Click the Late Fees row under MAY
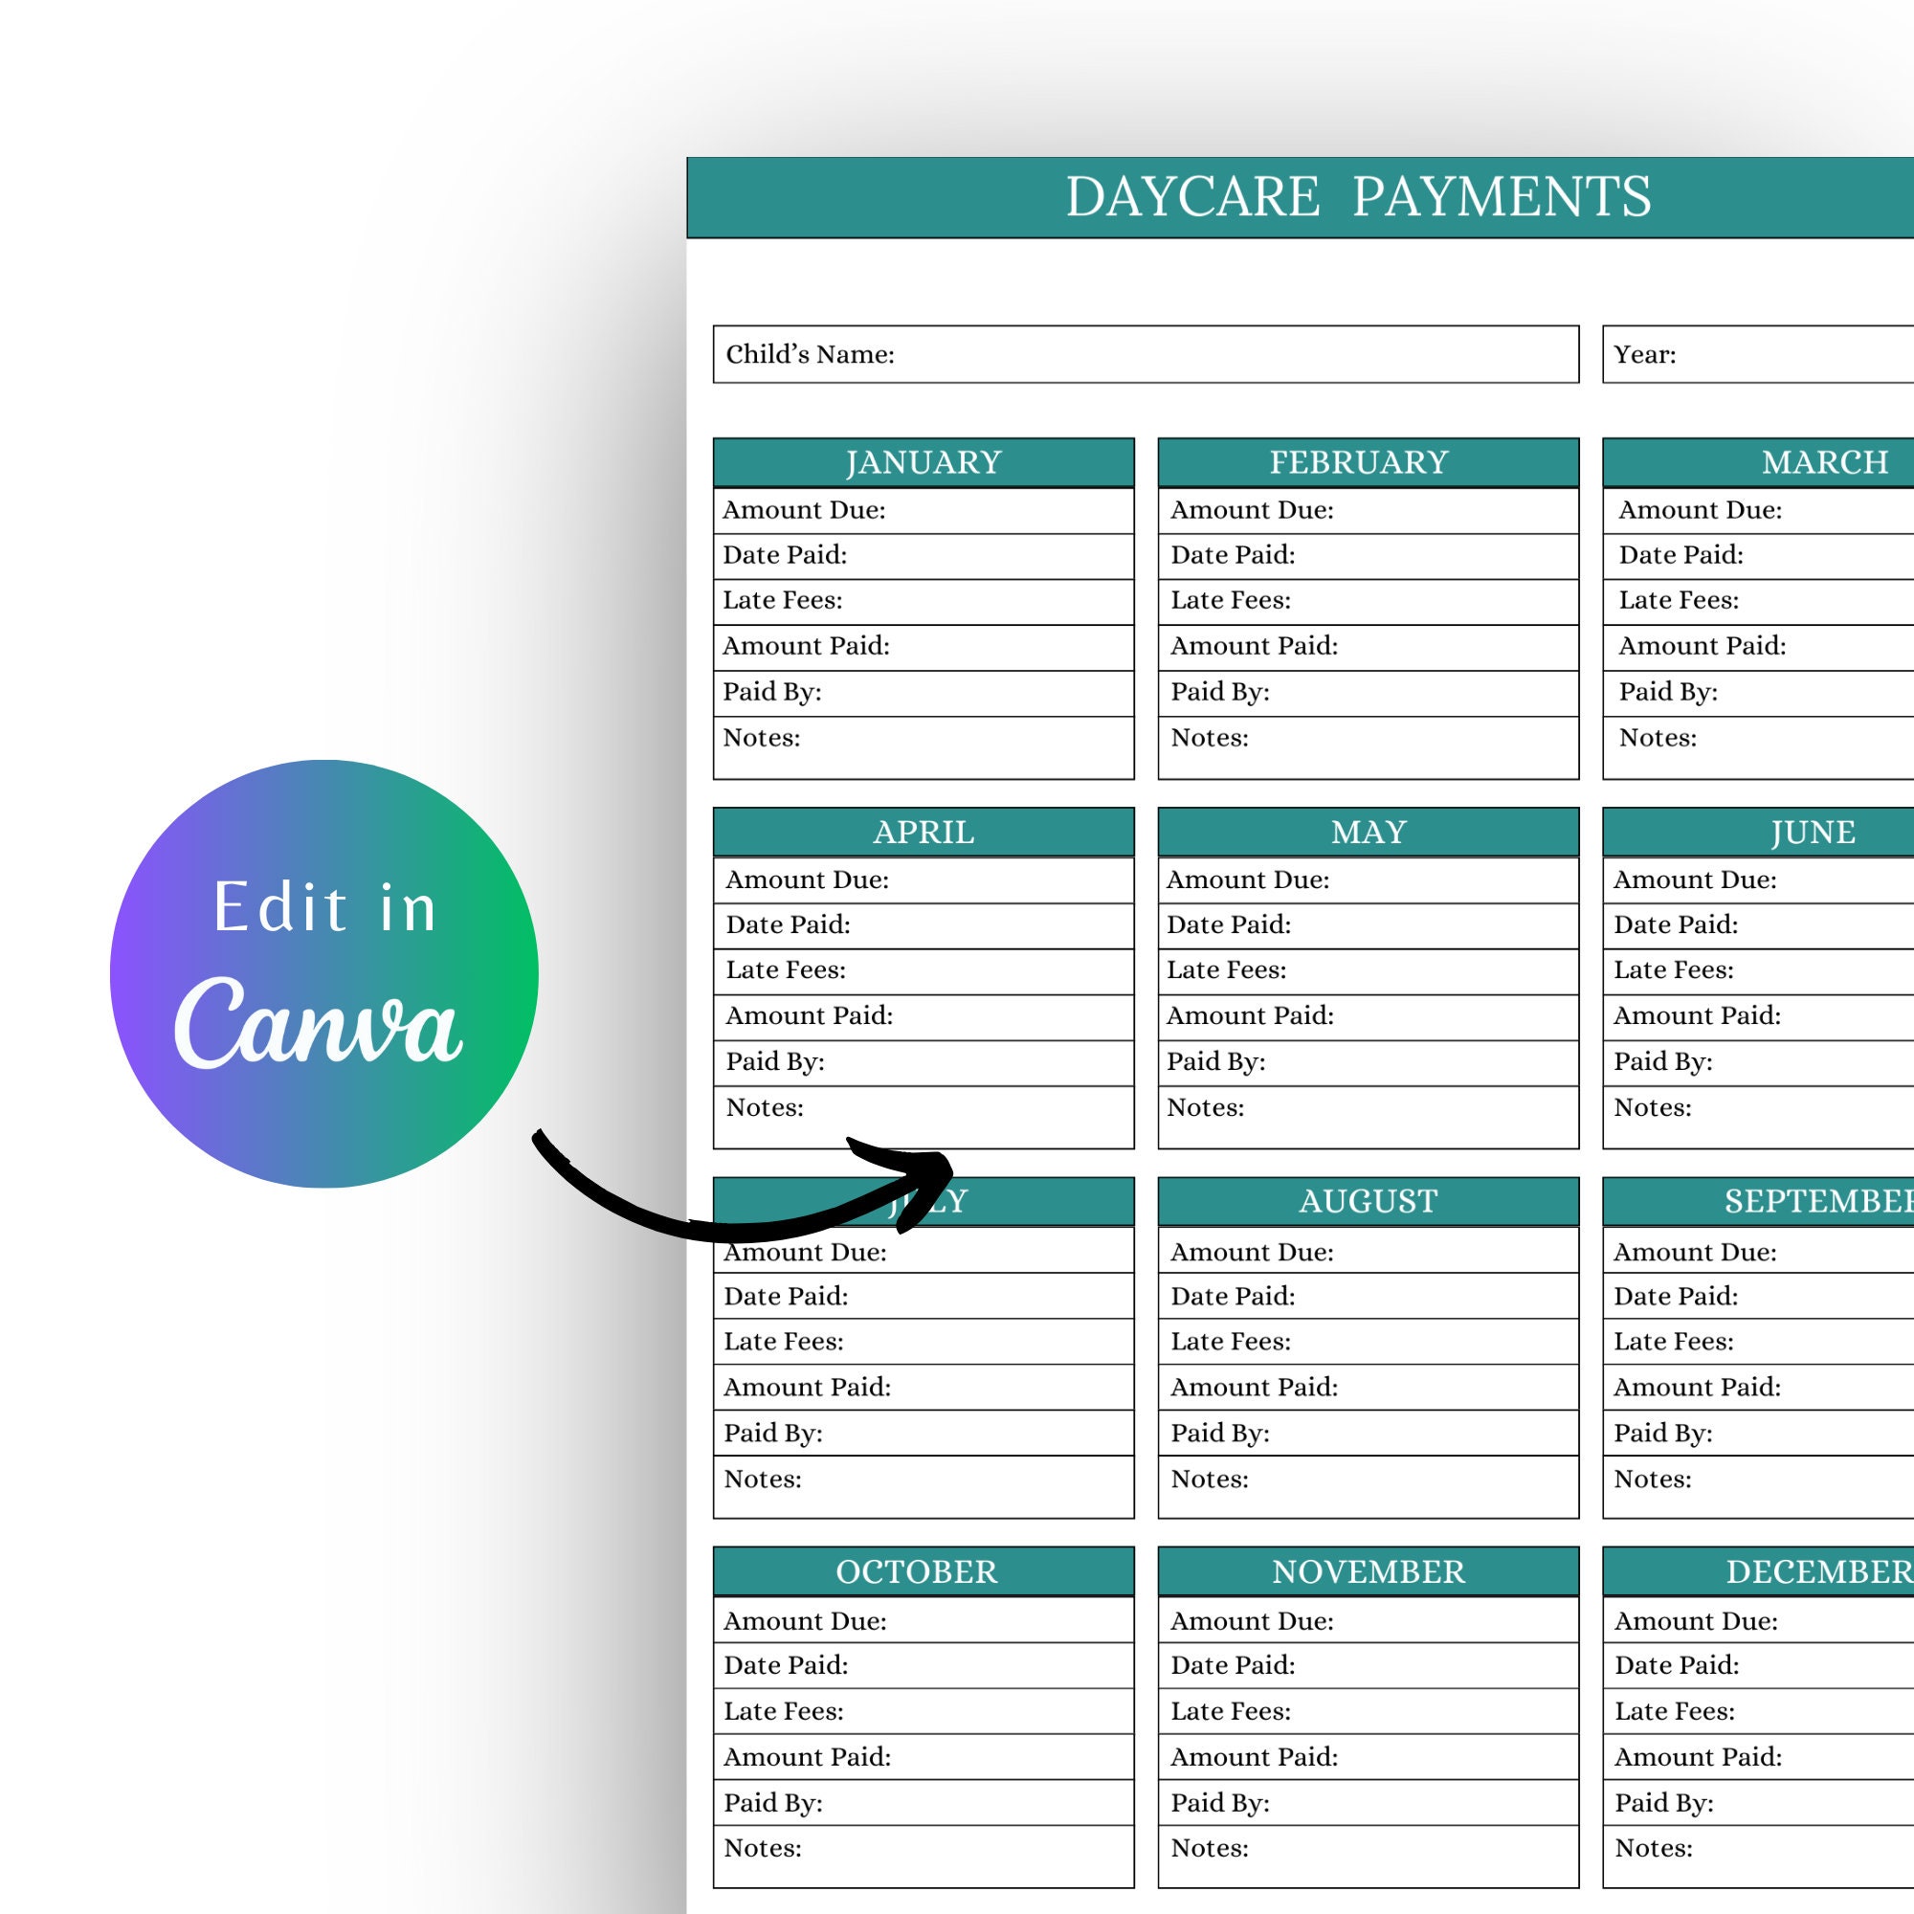1914x1914 pixels. [1369, 969]
